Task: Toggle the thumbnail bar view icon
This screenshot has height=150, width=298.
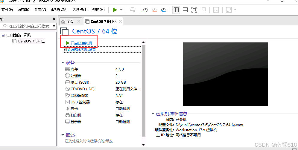Action: click(185, 10)
